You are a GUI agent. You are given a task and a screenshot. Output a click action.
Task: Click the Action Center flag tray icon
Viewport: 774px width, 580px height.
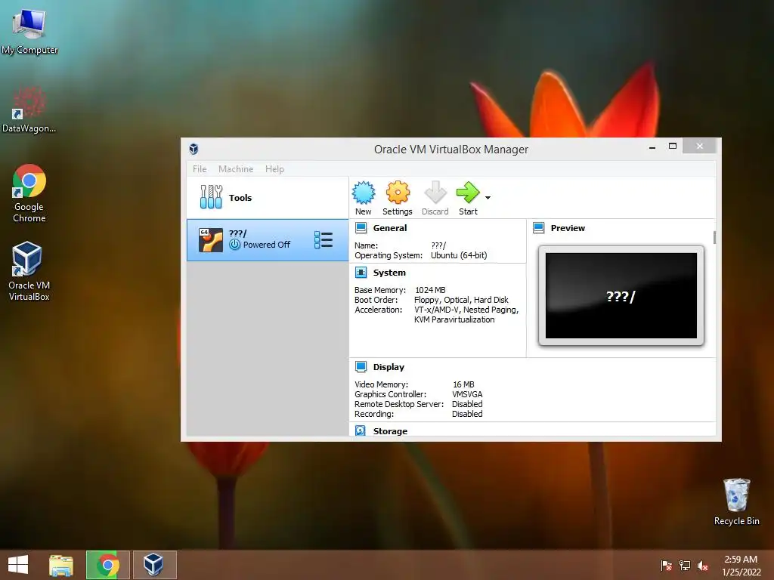pos(666,566)
